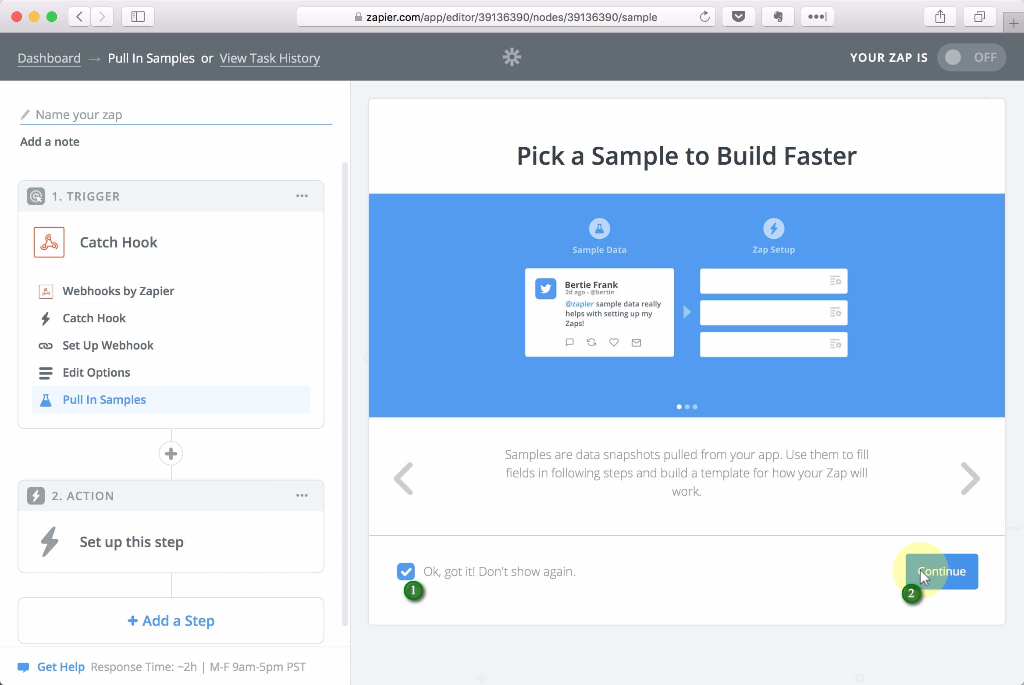Viewport: 1024px width, 685px height.
Task: Click the @zapier mention in sample tweet
Action: click(579, 304)
